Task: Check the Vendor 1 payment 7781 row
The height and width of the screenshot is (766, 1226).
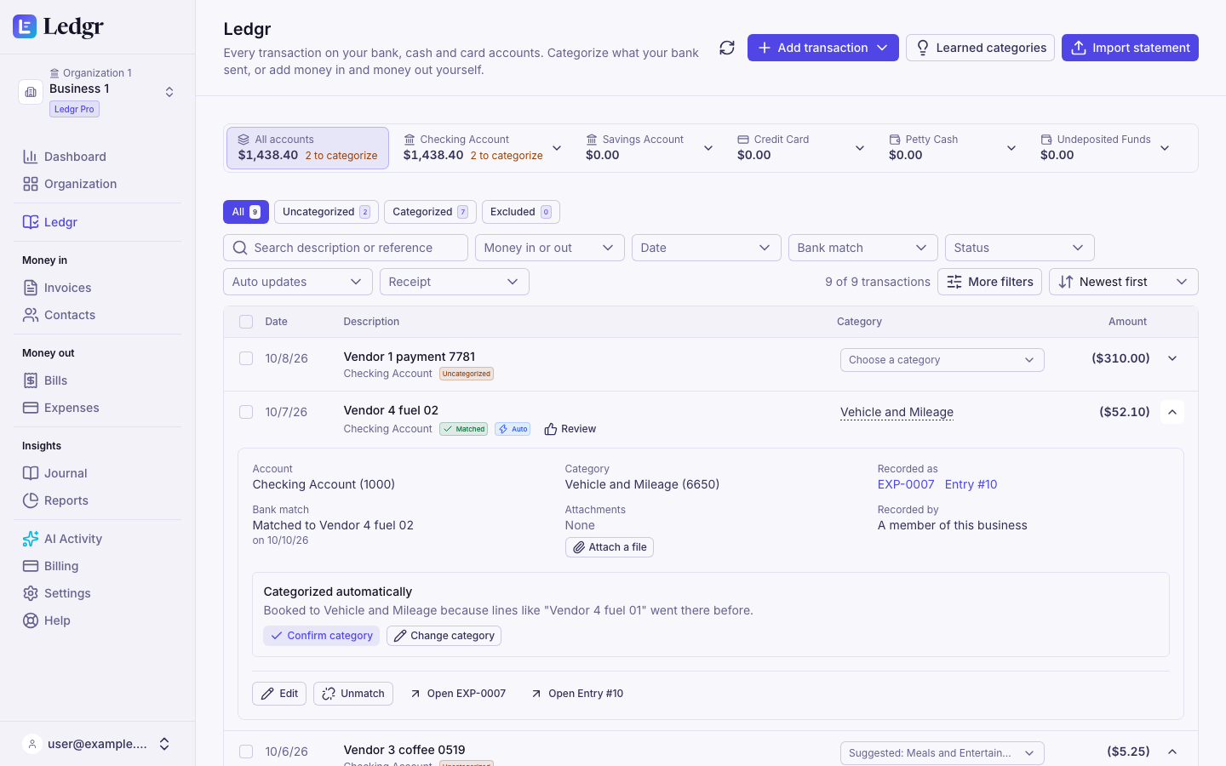Action: 246,358
